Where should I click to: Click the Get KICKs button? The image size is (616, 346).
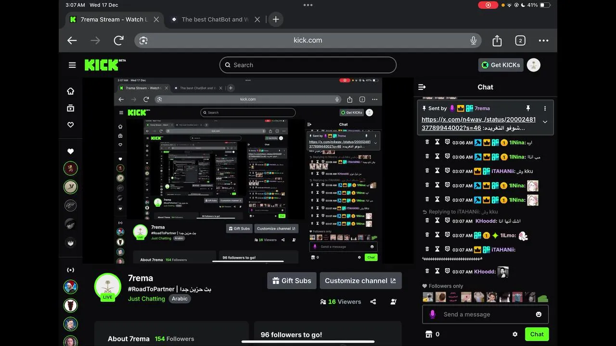(x=500, y=65)
